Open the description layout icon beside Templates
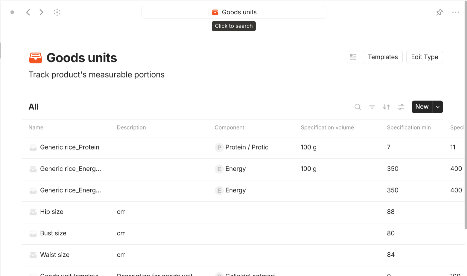 point(353,57)
